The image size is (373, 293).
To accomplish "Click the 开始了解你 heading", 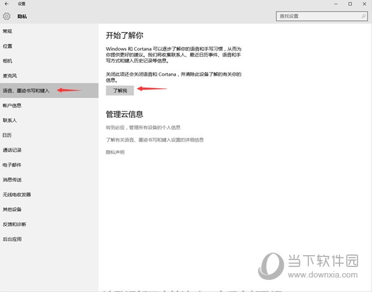I will tap(124, 35).
